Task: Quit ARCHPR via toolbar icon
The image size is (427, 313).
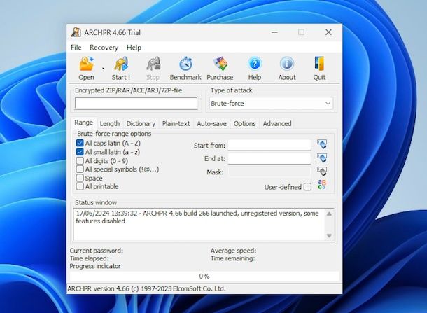Action: point(319,64)
